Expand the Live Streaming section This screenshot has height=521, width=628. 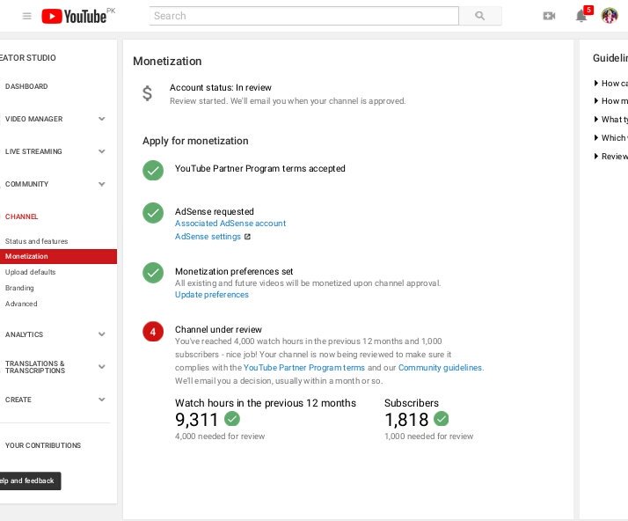click(x=102, y=151)
